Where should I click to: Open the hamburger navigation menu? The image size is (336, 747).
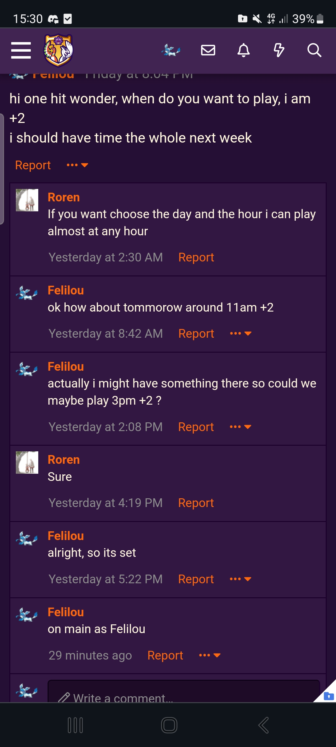pos(21,50)
